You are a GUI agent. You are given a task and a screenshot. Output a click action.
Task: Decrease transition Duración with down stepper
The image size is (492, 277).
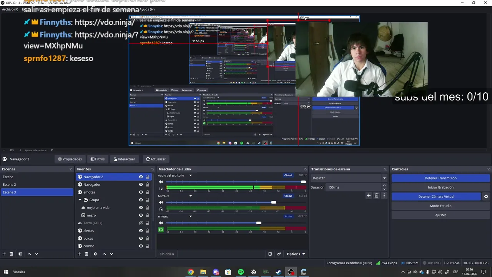384,189
